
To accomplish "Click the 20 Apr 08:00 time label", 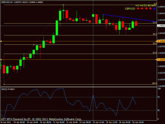I will point(46,122).
